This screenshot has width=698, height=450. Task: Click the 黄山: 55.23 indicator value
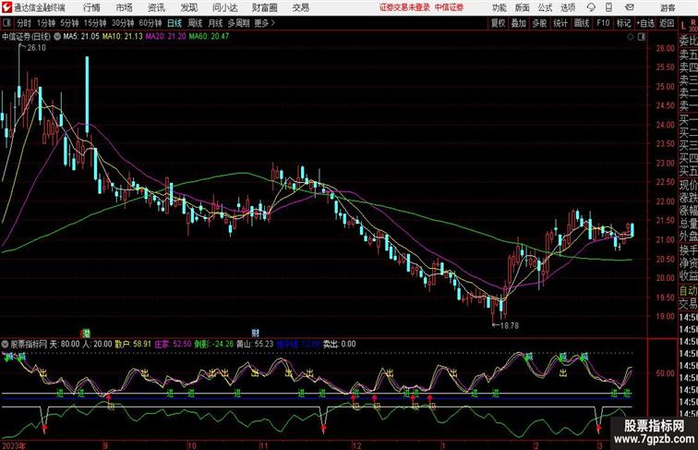(x=255, y=345)
